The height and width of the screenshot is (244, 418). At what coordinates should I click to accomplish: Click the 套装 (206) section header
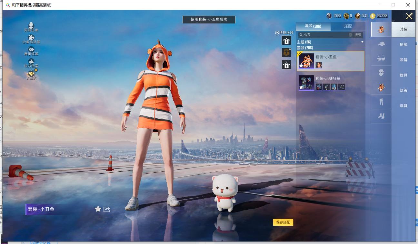[305, 48]
